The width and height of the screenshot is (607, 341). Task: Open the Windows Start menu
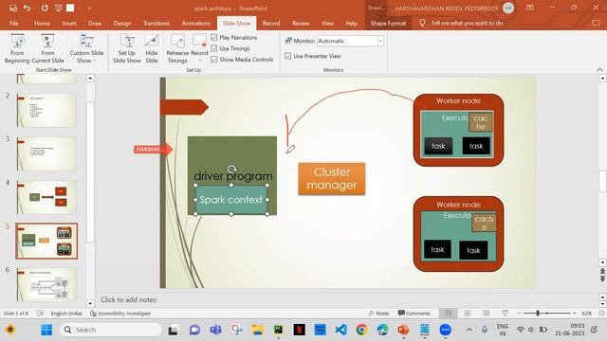click(46, 330)
